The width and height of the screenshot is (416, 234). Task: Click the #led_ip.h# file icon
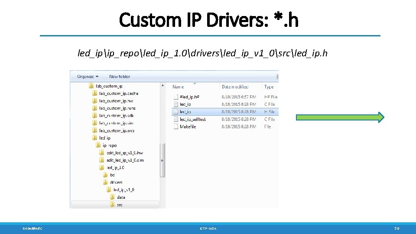[175, 97]
